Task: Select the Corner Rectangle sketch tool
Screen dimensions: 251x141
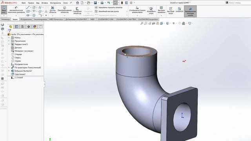Action: coord(28,11)
